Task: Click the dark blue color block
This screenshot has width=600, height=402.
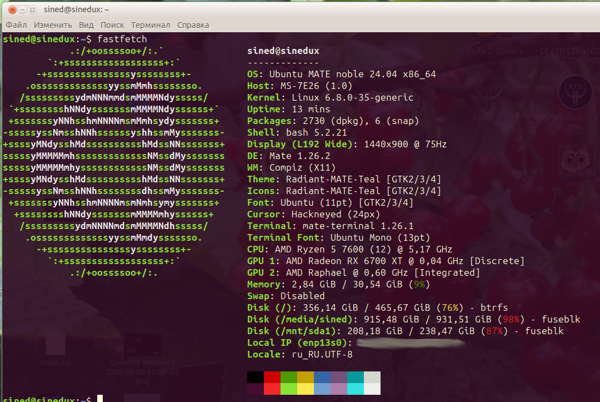Action: pyautogui.click(x=322, y=377)
